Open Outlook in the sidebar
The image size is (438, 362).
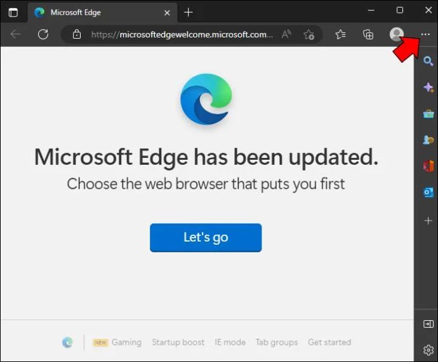click(x=428, y=193)
